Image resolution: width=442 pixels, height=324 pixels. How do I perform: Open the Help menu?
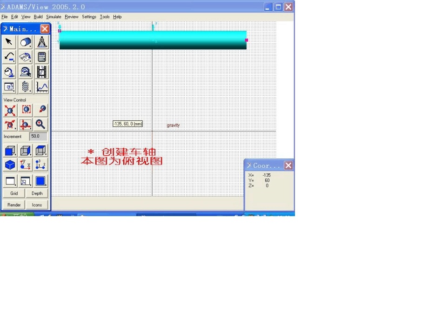pyautogui.click(x=117, y=17)
